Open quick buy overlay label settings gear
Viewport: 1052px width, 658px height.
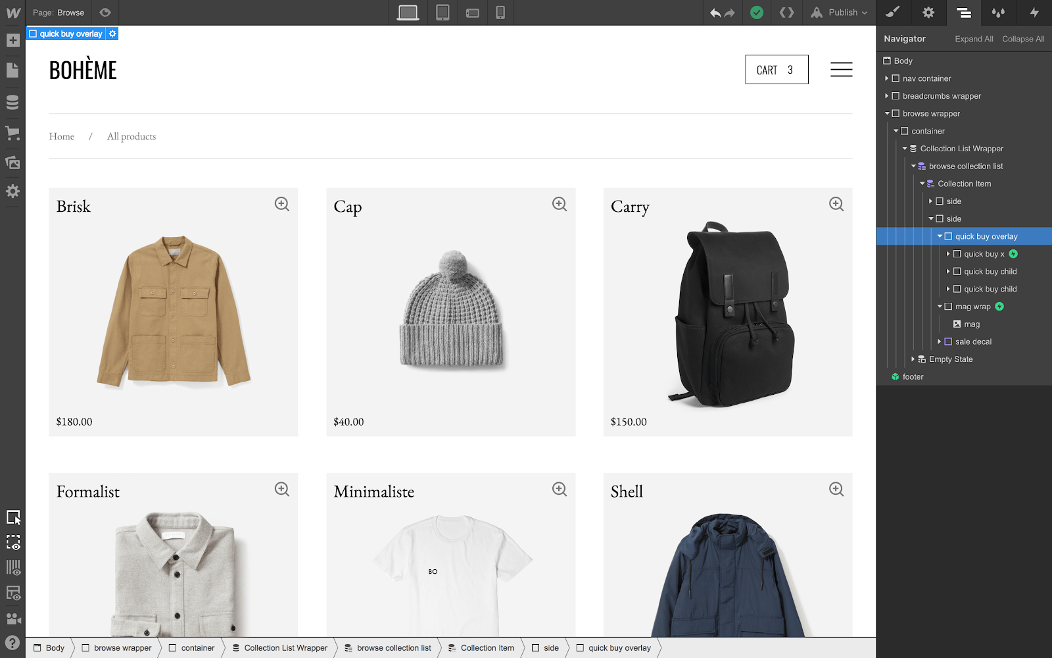[112, 34]
